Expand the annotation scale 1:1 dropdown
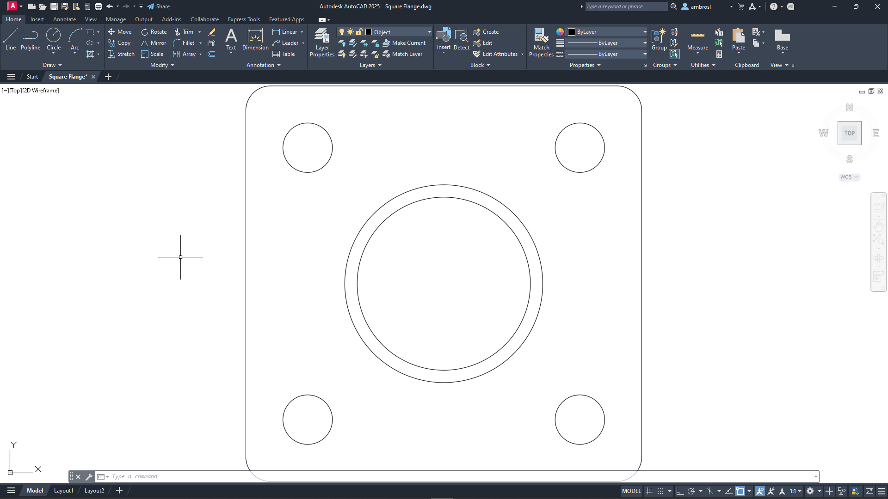Image resolution: width=888 pixels, height=499 pixels. pyautogui.click(x=795, y=491)
